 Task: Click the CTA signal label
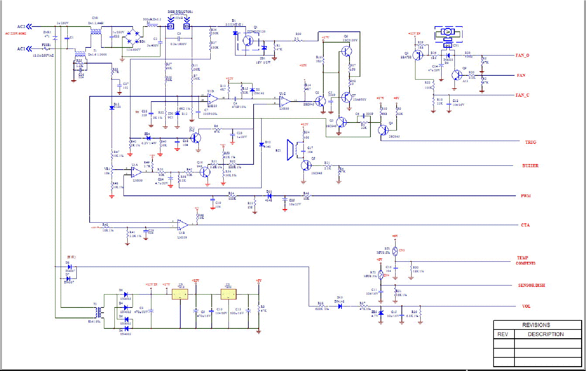tap(525, 225)
